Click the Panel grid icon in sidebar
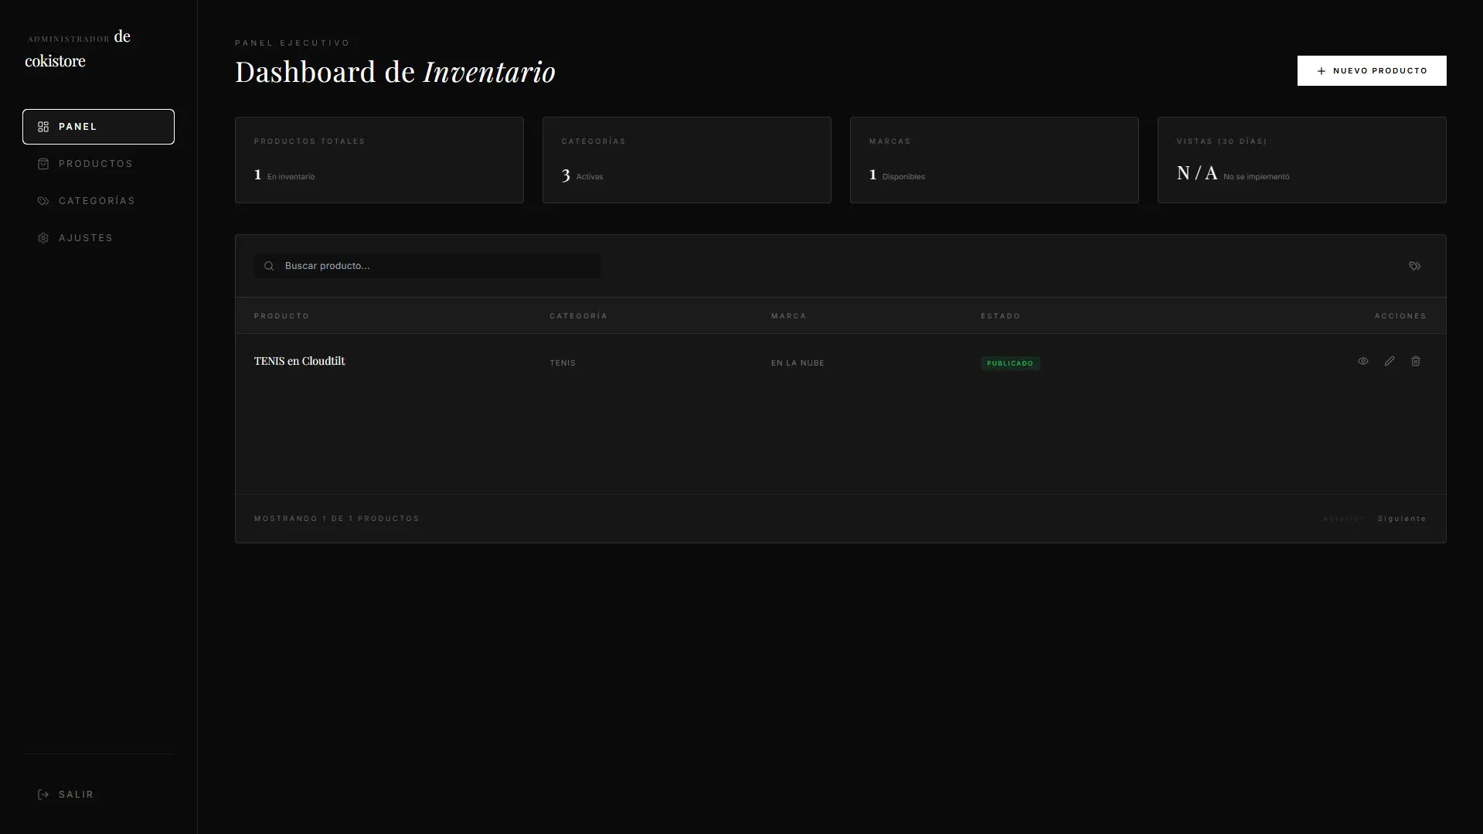 pyautogui.click(x=43, y=127)
